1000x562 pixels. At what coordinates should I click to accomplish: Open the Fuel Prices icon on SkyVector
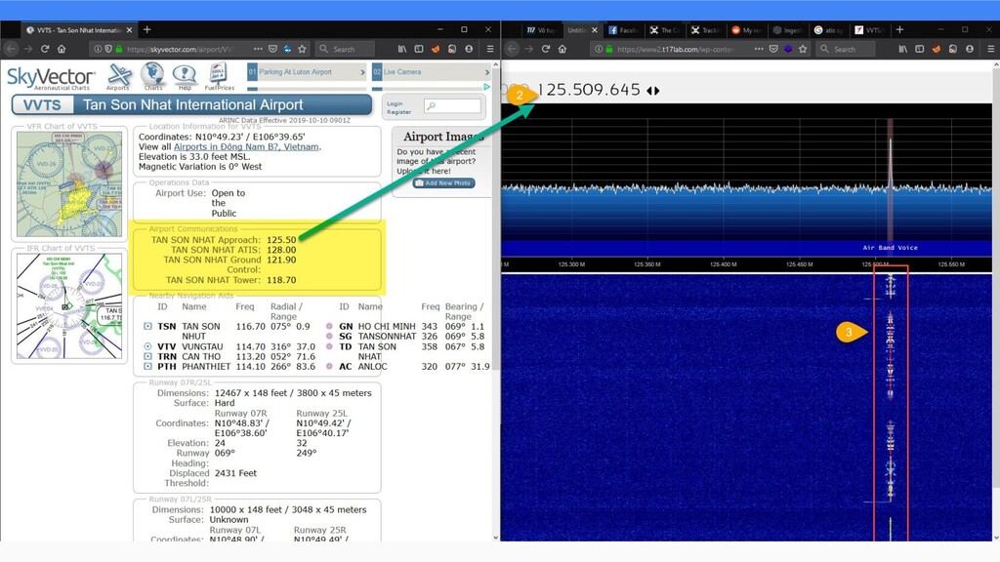219,76
